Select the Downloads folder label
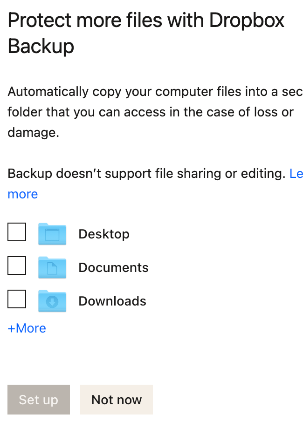303x435 pixels. click(112, 301)
